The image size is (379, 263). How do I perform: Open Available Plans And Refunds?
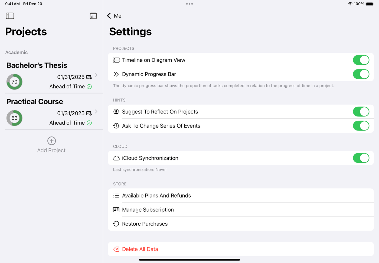tap(241, 196)
